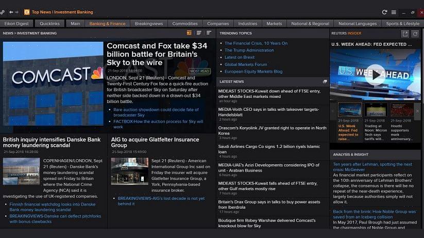Open The Financial Crisis, 10 Years On topic
Viewport: 424px width, 238px height.
256,43
